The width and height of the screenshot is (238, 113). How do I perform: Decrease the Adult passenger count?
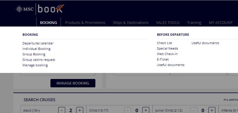[x=62, y=110]
